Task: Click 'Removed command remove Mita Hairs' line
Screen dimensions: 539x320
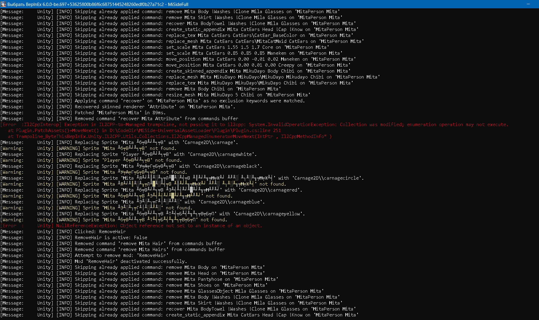Action: point(150,250)
